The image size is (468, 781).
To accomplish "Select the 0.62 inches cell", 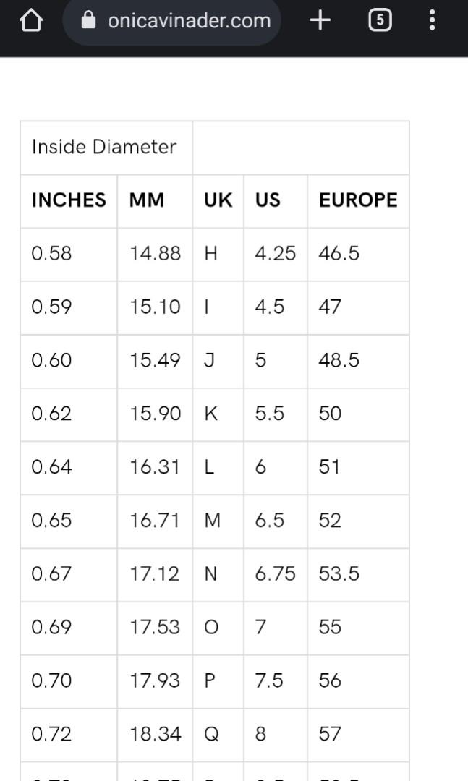I will coord(51,414).
